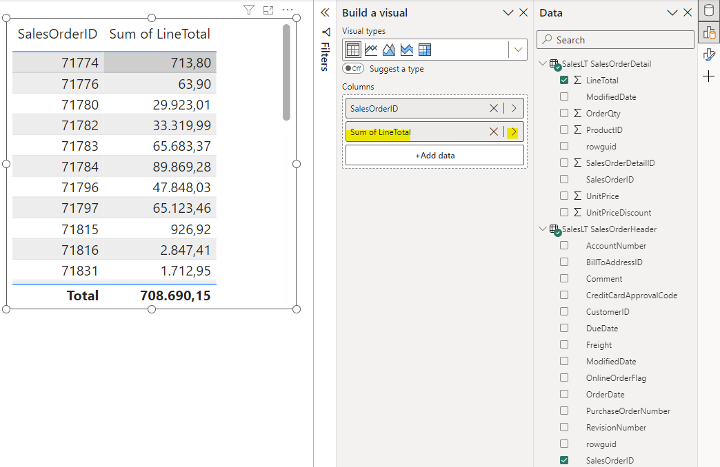
Task: Select the matrix visual type icon
Action: (425, 50)
